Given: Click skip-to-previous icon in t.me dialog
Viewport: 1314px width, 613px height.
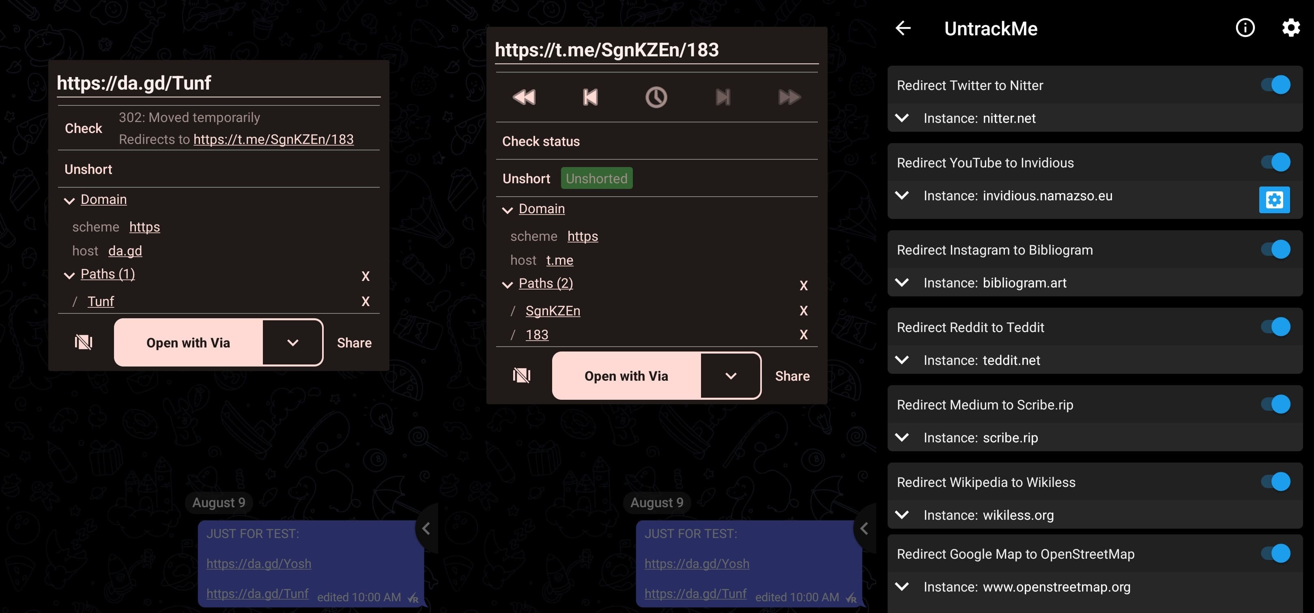Looking at the screenshot, I should pyautogui.click(x=590, y=97).
